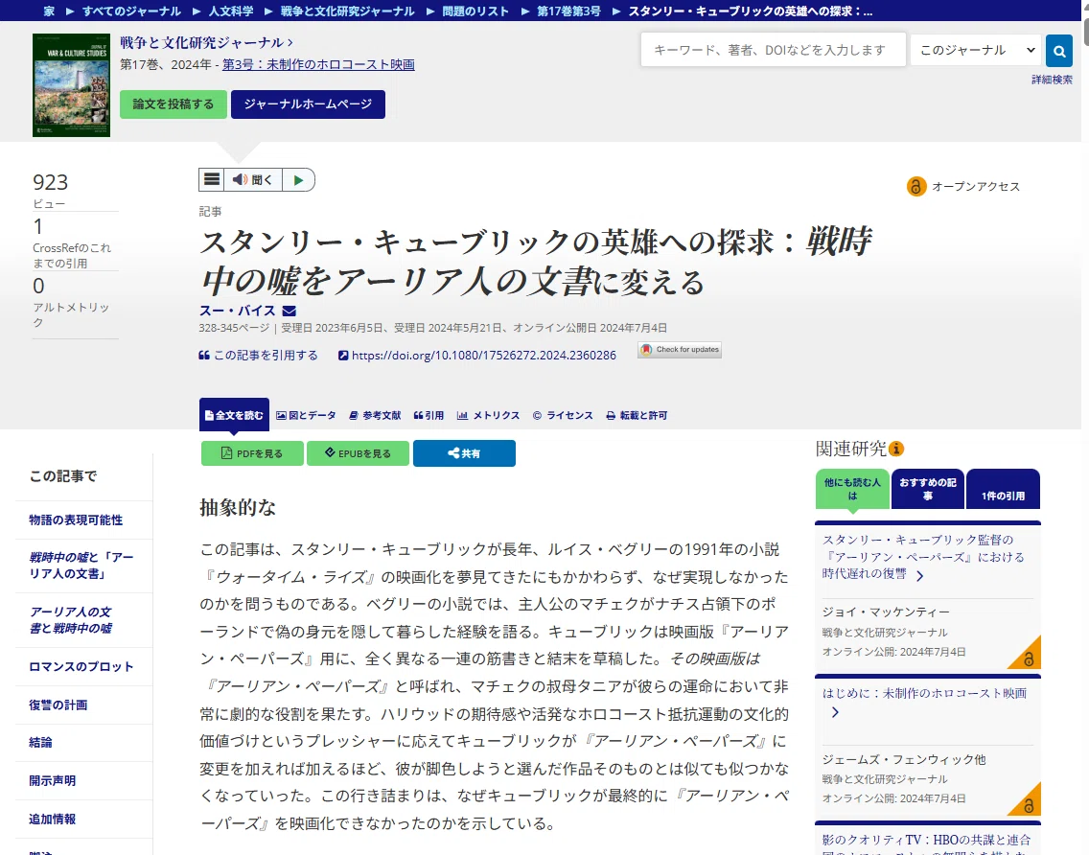Viewport: 1089px width, 855px height.
Task: Jump to section アーリア人の文書と戦時中の嘘
Action: [x=70, y=620]
